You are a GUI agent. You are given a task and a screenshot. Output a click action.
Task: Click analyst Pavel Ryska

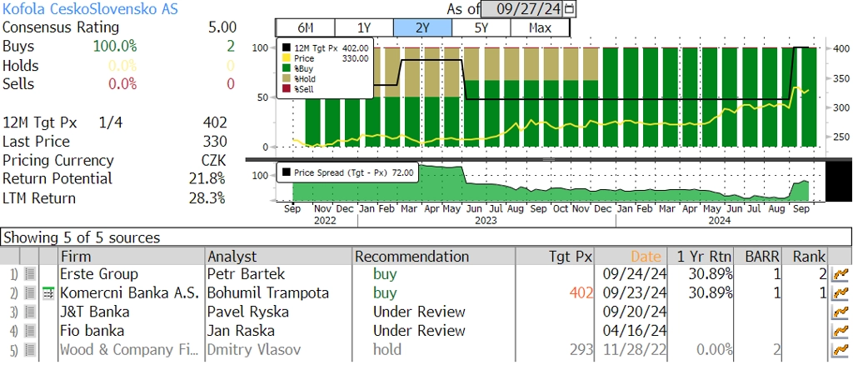click(248, 312)
